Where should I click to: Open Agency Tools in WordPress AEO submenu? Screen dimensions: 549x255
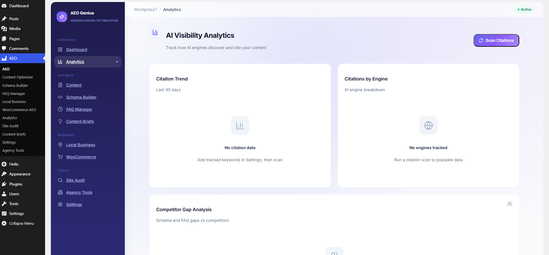[13, 151]
